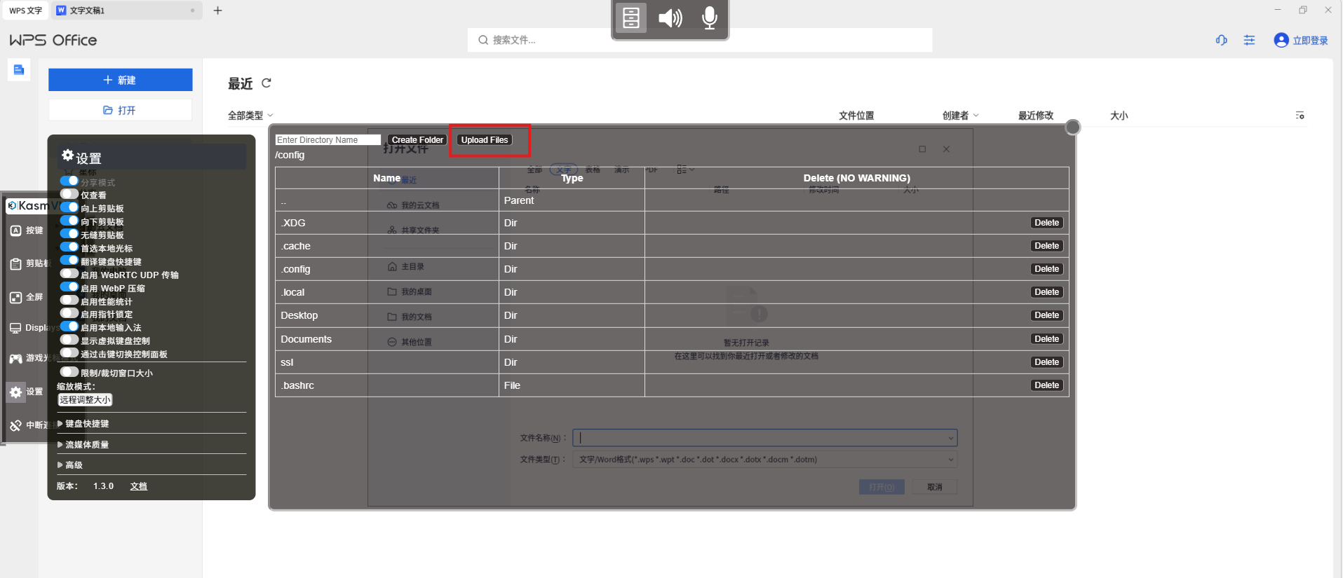Open the list view filter icon
This screenshot has width=1343, height=578.
point(1300,116)
